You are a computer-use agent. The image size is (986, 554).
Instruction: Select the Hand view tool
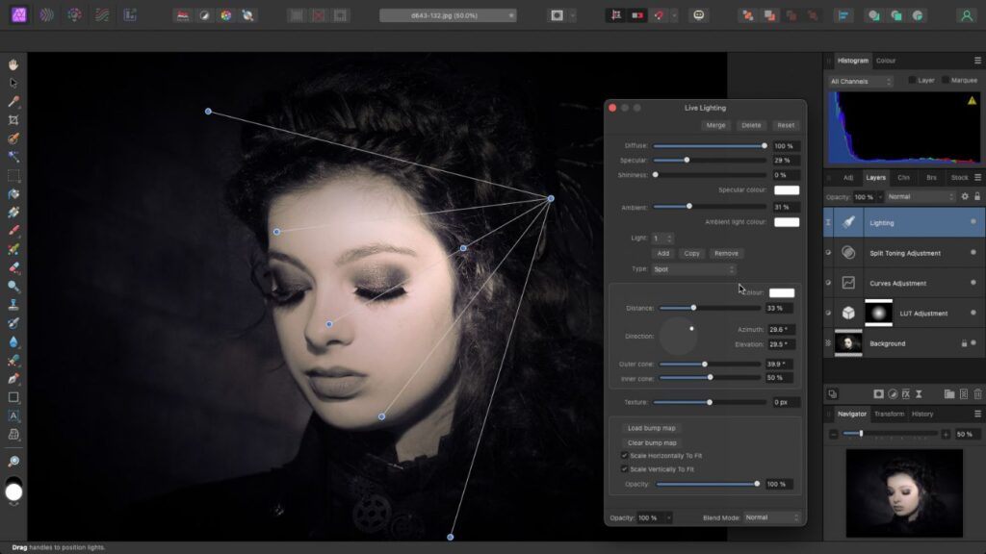point(13,64)
